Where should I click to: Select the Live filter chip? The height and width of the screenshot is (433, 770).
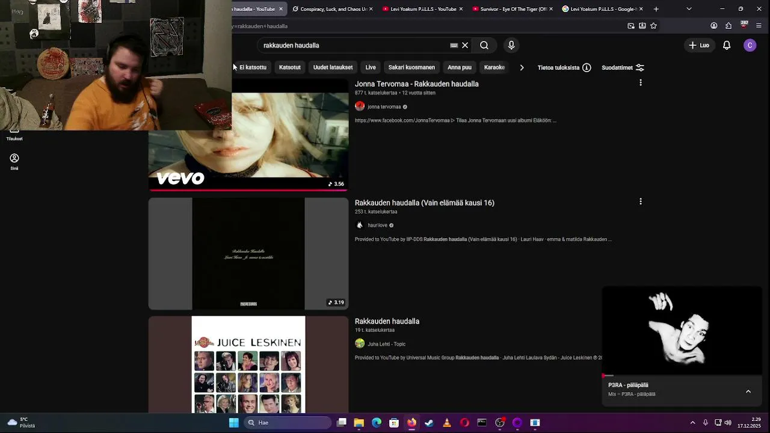(371, 67)
